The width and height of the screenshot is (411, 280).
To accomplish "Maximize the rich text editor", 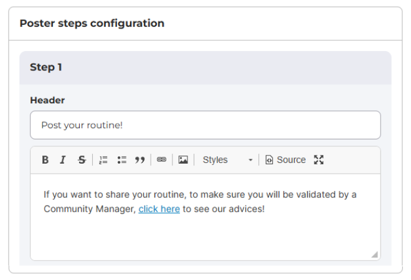I will point(319,160).
